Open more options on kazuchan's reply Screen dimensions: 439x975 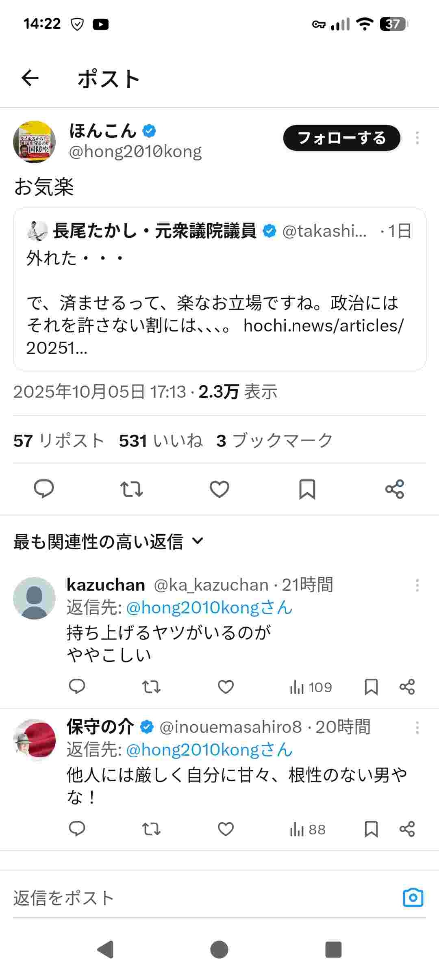(x=417, y=585)
